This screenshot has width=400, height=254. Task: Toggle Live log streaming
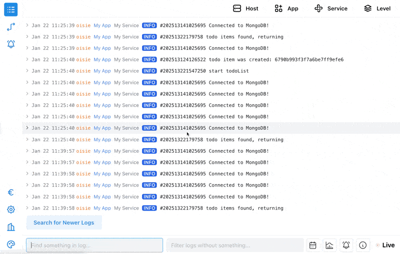[385, 245]
